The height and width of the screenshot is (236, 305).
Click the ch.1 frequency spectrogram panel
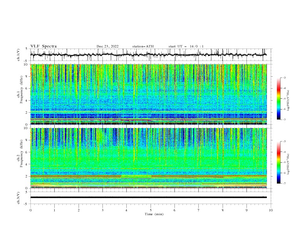tap(149, 94)
